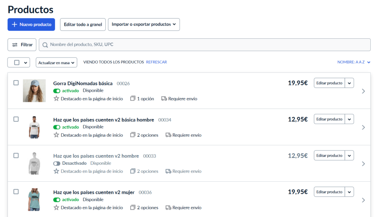The height and width of the screenshot is (217, 380).
Task: Click 'VIENDO TODOS LOS PRODUCTOS' label
Action: pyautogui.click(x=114, y=62)
